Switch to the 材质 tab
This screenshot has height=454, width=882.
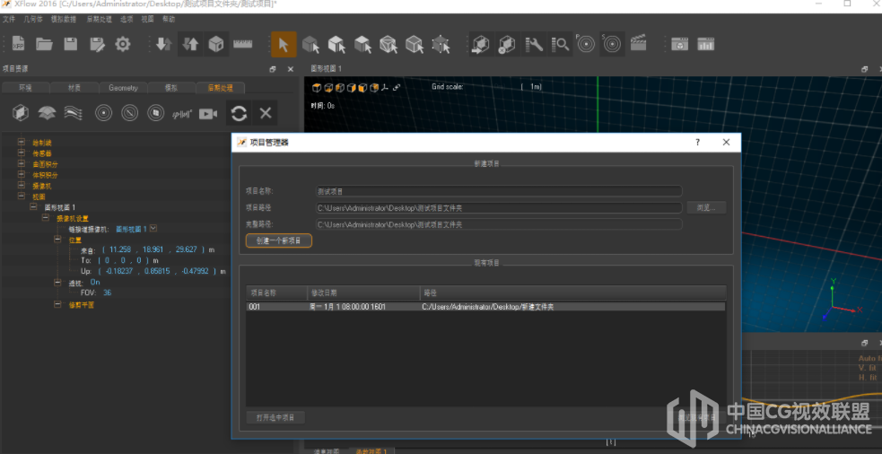pyautogui.click(x=74, y=88)
